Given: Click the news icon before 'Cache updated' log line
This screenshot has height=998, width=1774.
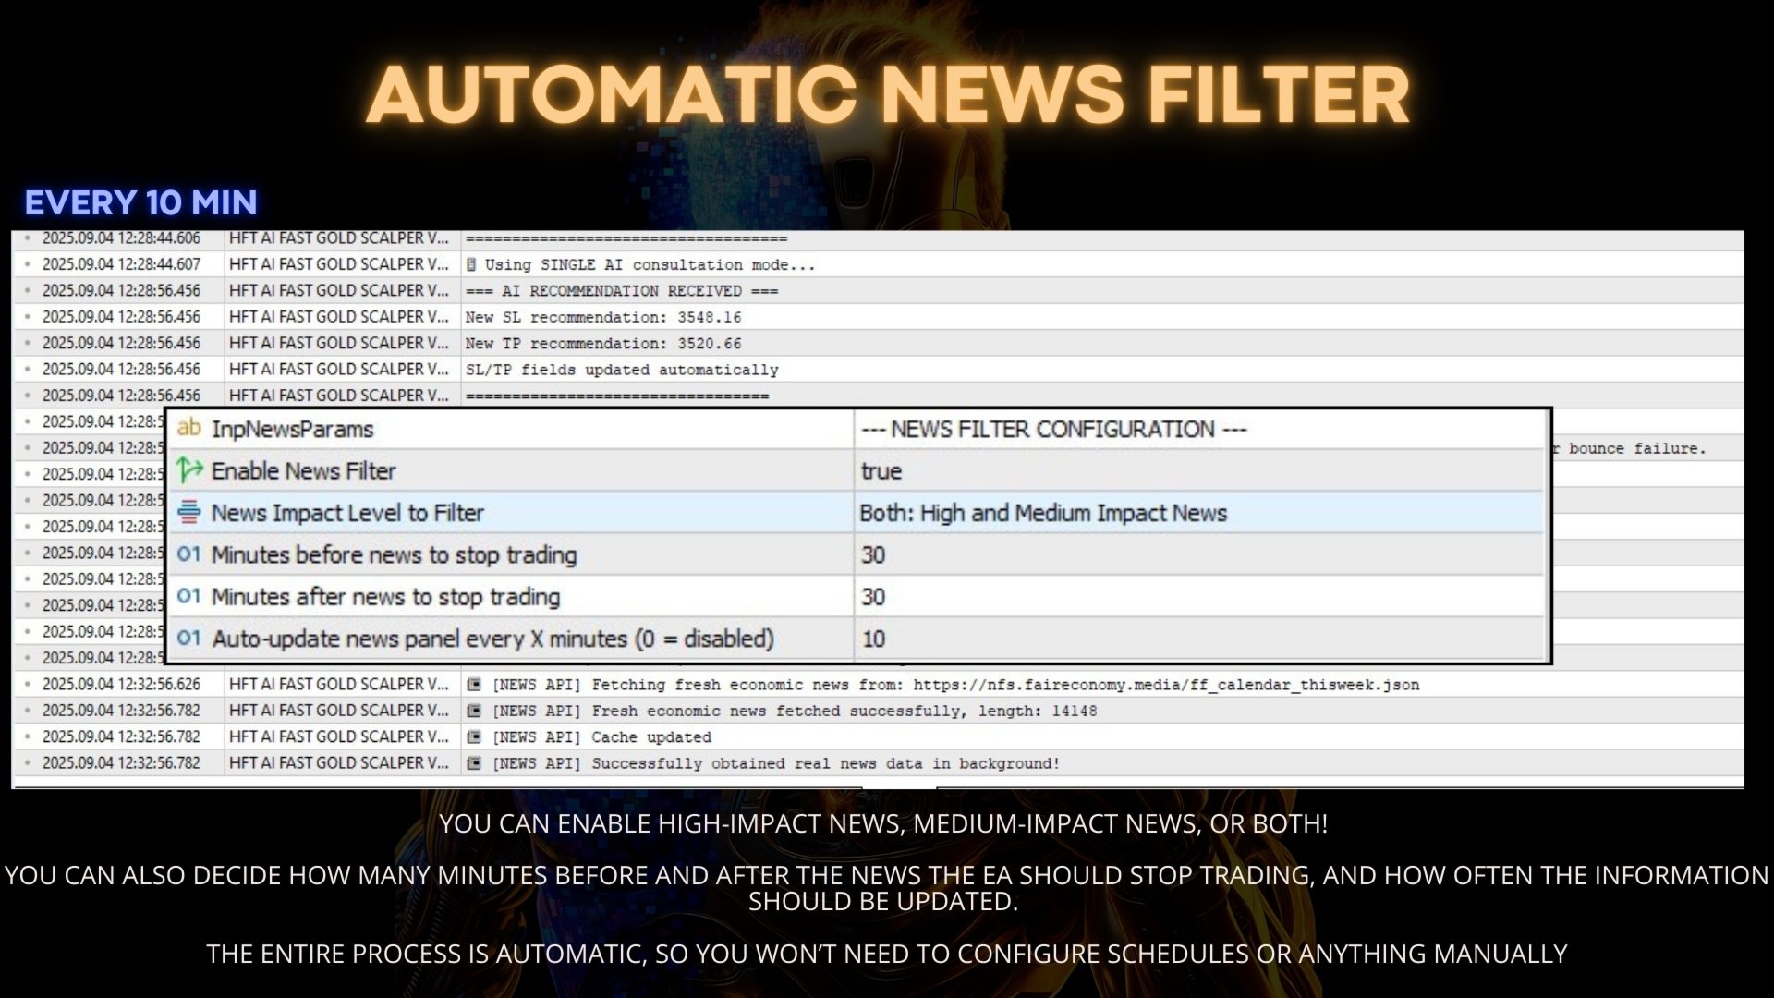Looking at the screenshot, I should tap(474, 737).
